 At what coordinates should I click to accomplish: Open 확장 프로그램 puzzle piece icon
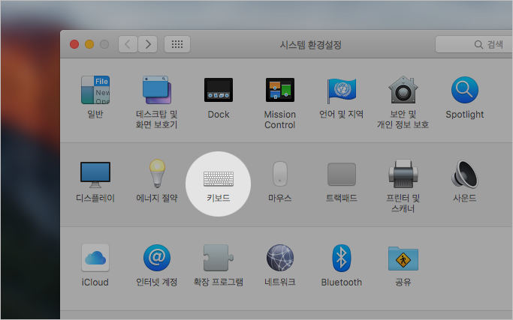(219, 258)
